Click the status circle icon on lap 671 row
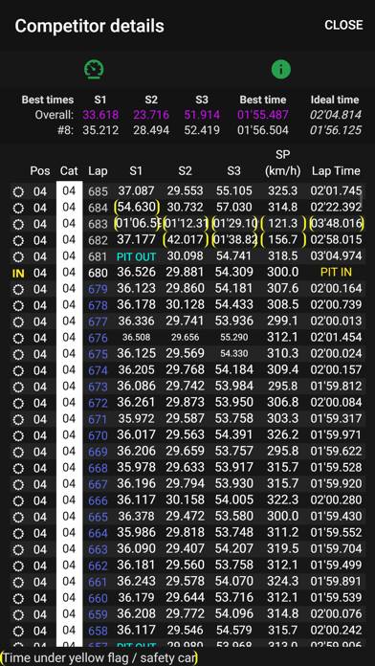Image resolution: width=375 pixels, height=666 pixels. (x=18, y=420)
